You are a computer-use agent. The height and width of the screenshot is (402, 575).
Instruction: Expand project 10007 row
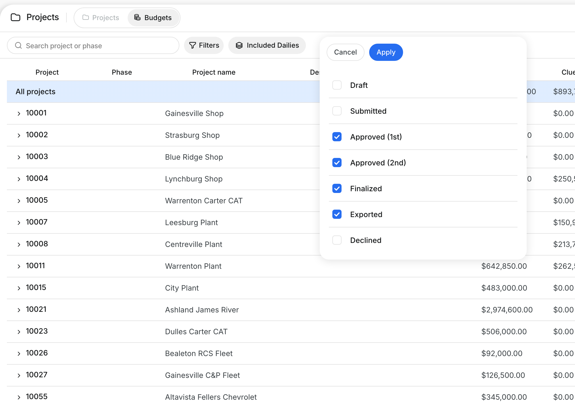click(x=19, y=223)
